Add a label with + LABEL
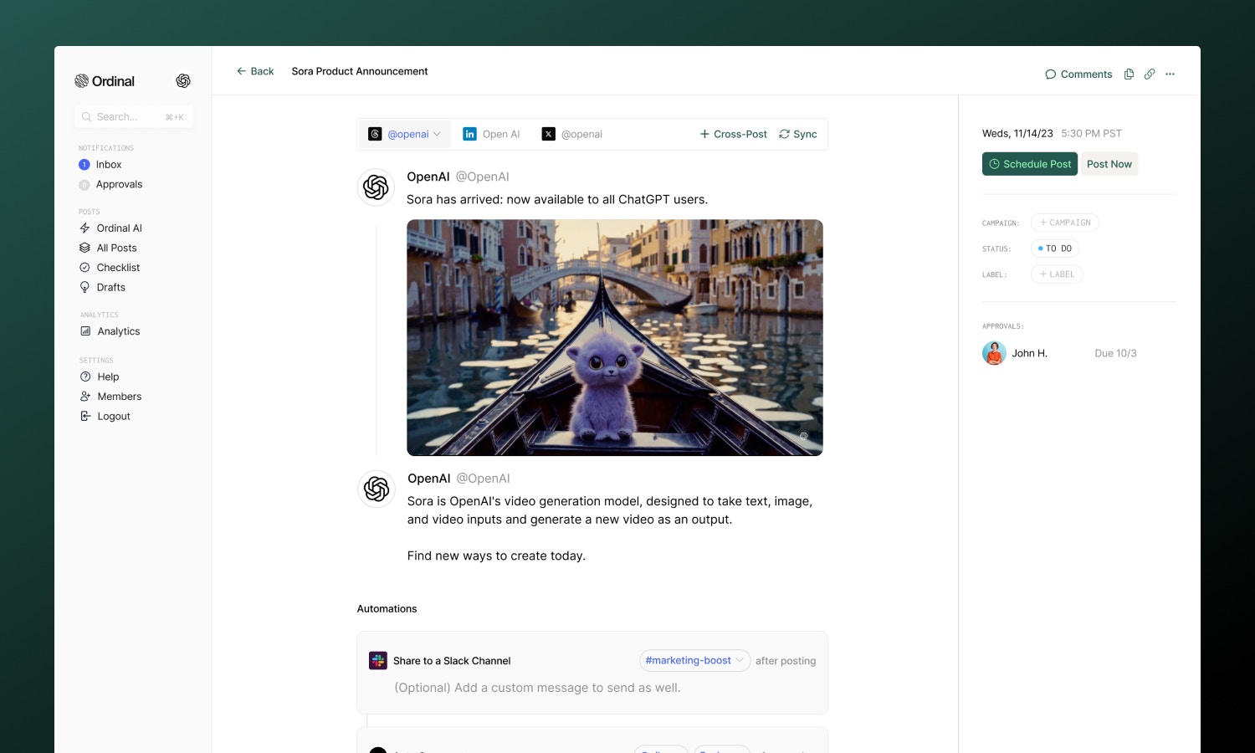Screen dimensions: 1255x753 point(1057,274)
